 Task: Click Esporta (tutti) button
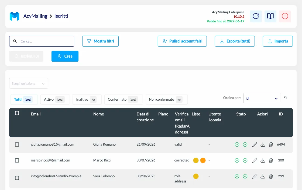235,41
